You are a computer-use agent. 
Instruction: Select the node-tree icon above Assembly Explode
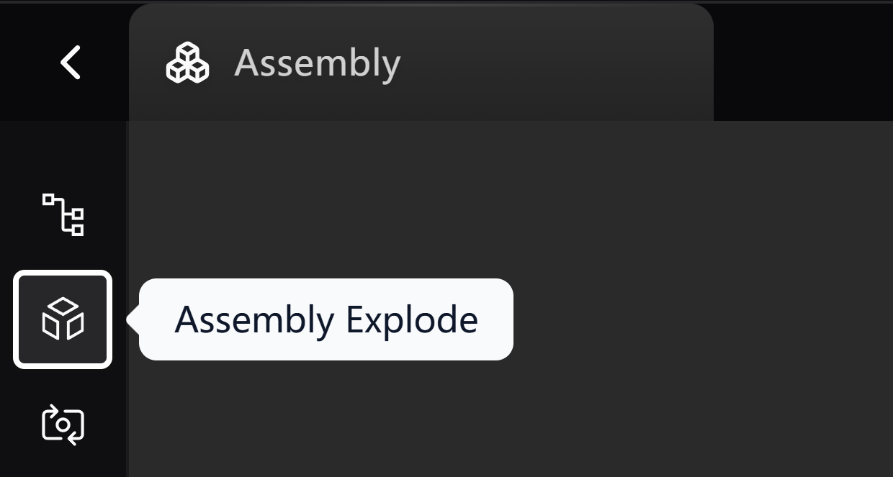click(x=63, y=214)
